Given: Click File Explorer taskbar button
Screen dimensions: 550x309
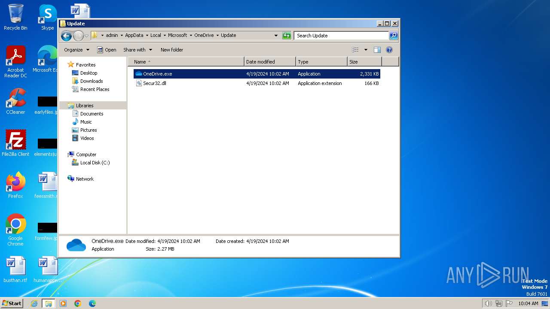Looking at the screenshot, I should [48, 303].
